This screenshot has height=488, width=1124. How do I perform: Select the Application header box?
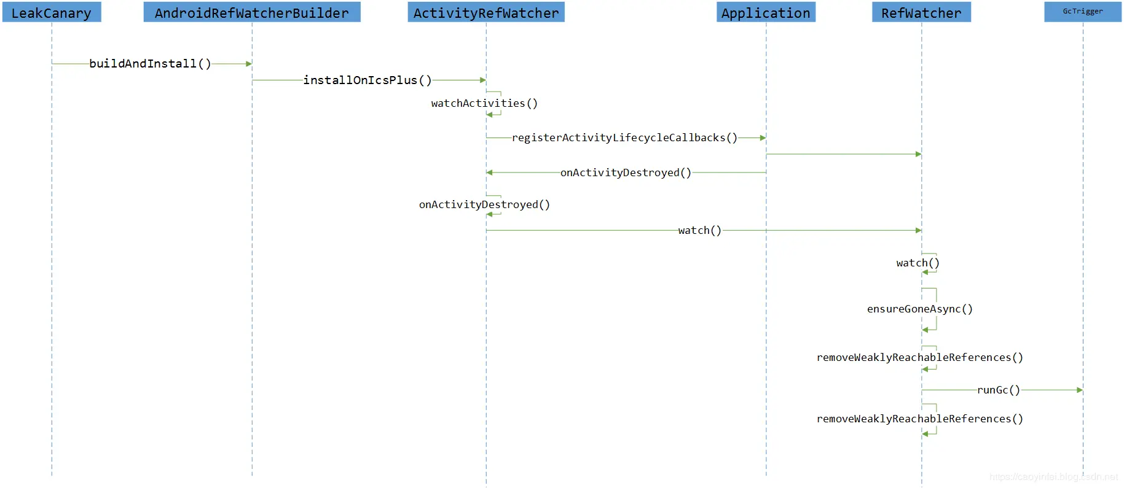pos(766,12)
